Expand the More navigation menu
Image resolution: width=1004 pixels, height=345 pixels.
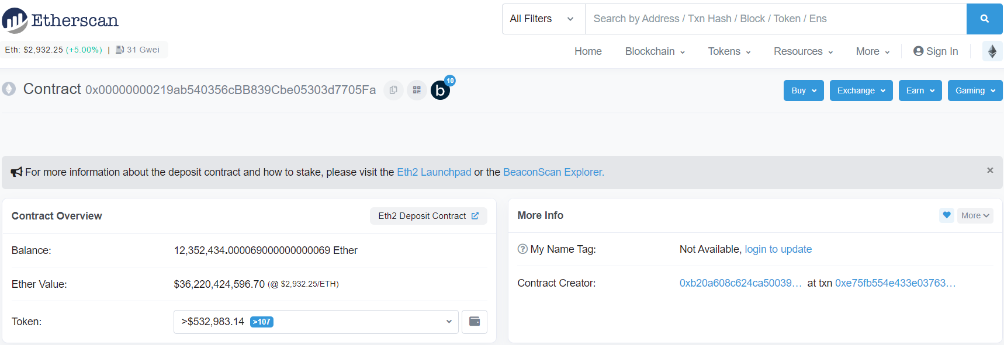pos(873,51)
